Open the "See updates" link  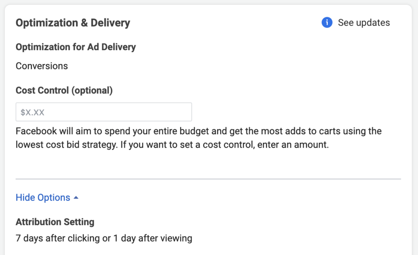[x=364, y=23]
